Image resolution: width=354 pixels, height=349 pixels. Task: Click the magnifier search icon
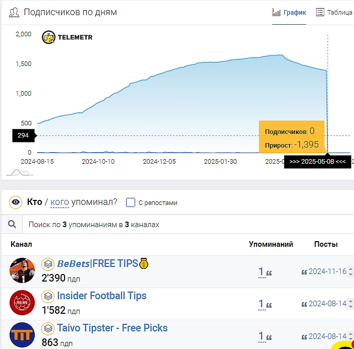point(12,225)
